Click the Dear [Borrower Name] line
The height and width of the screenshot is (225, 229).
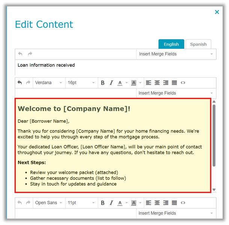(x=44, y=121)
